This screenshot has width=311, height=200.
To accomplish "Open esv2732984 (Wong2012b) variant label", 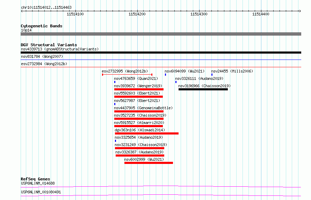I will click(x=44, y=64).
